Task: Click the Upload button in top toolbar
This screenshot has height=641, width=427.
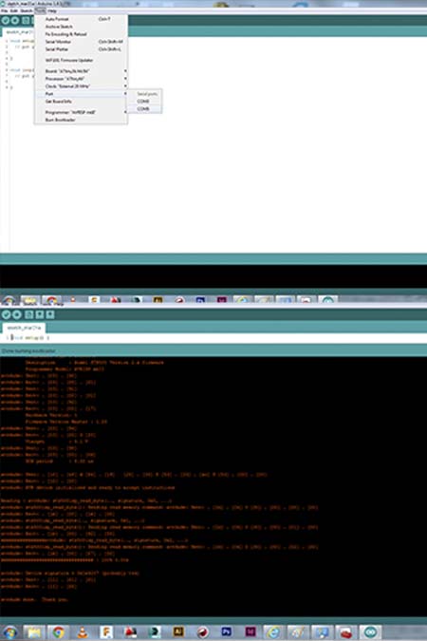Action: pos(15,20)
